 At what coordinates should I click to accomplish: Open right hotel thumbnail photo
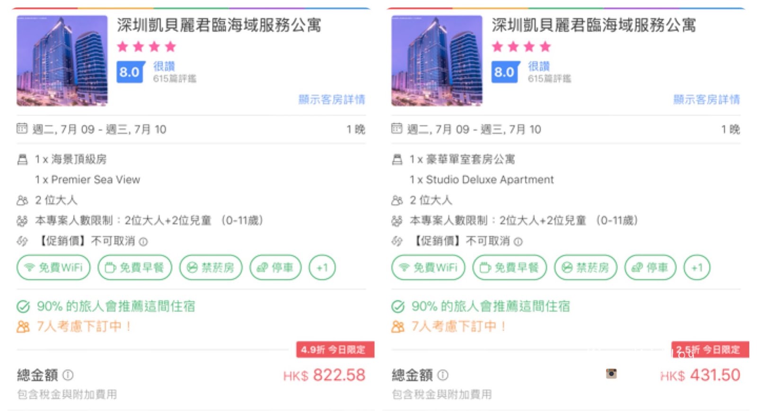point(437,60)
